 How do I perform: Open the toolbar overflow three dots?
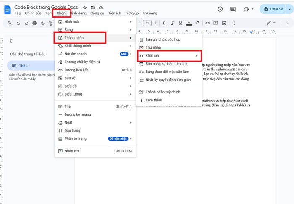click(234, 23)
